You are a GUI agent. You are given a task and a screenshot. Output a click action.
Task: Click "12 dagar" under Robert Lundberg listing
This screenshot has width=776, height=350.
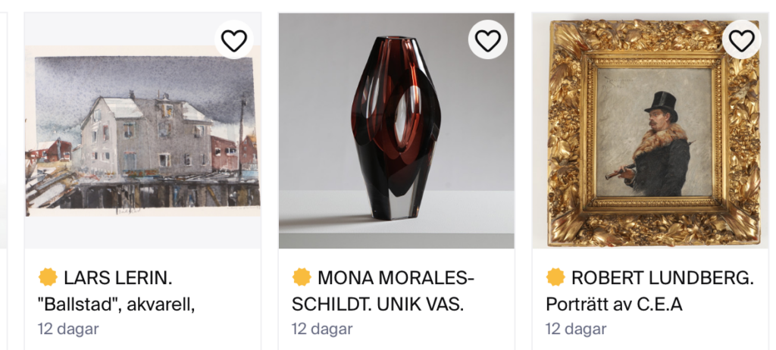pos(576,329)
